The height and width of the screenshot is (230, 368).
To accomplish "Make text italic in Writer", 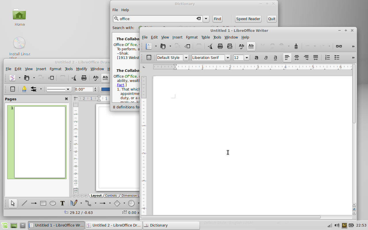I will point(266,57).
